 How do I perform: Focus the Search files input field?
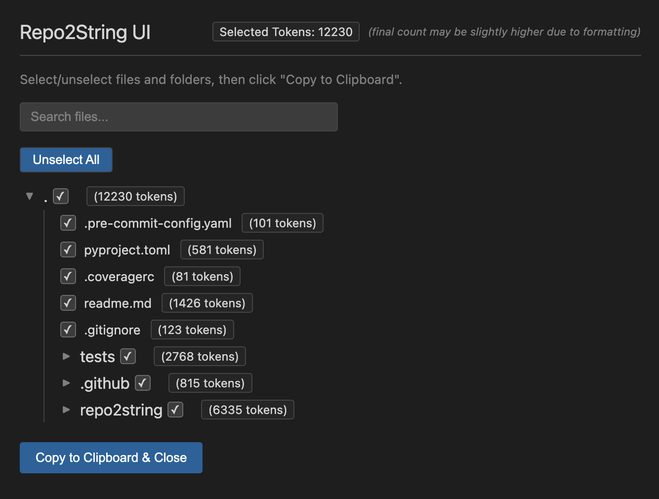178,117
